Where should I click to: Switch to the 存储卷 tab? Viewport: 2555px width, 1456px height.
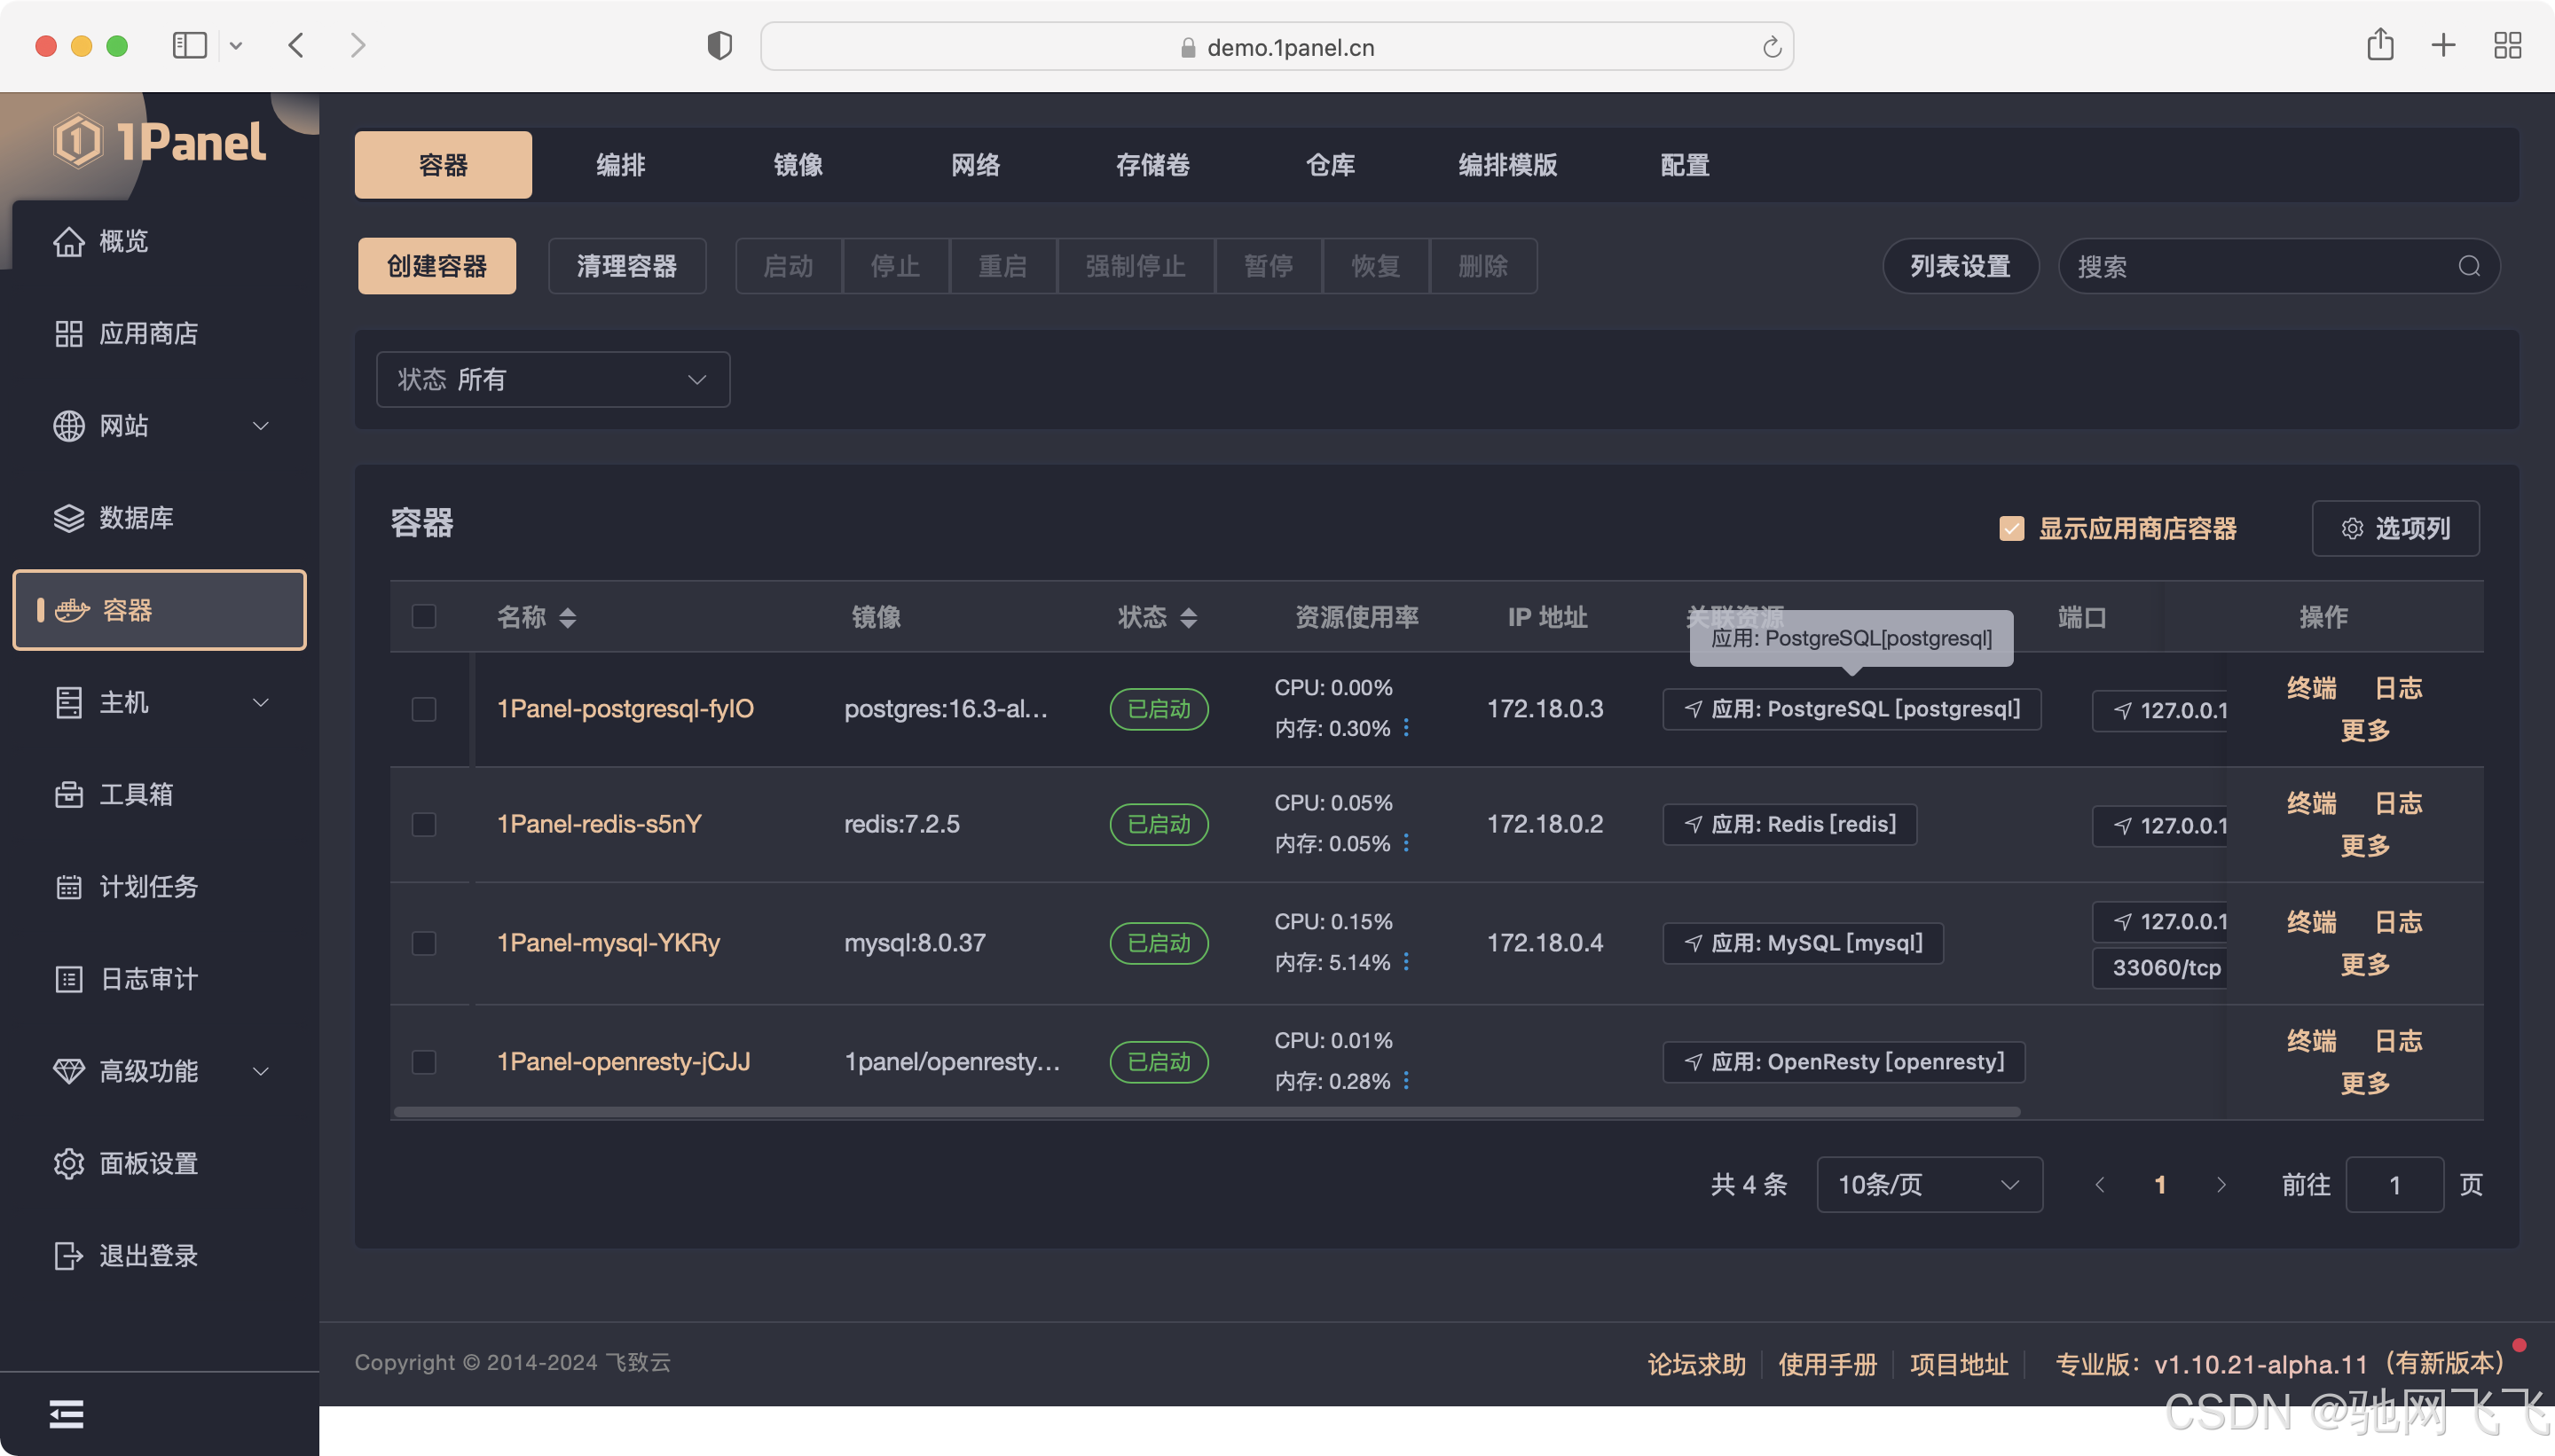1152,165
